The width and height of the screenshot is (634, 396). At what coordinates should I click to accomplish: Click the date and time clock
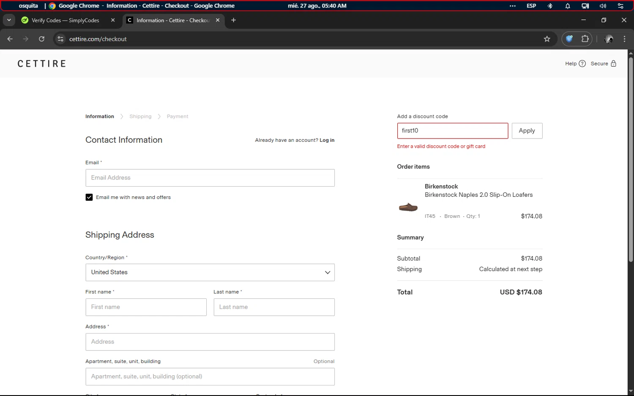317,6
